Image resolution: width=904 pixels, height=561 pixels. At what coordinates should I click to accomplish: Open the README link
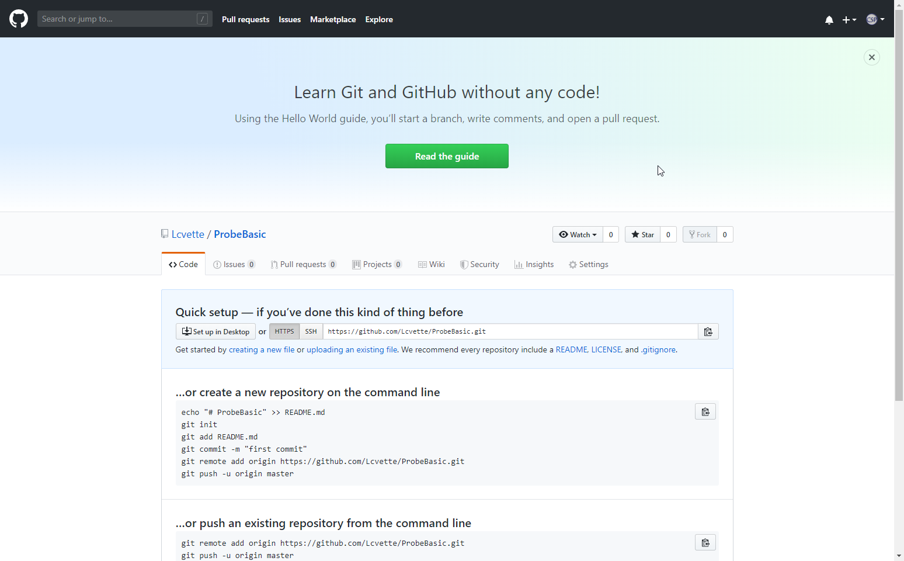coord(572,349)
